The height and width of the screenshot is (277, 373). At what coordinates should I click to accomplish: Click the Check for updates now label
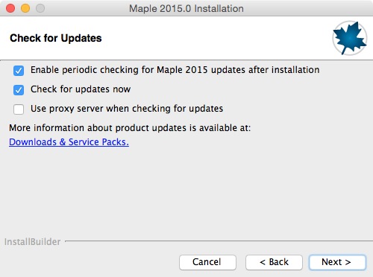(x=81, y=89)
